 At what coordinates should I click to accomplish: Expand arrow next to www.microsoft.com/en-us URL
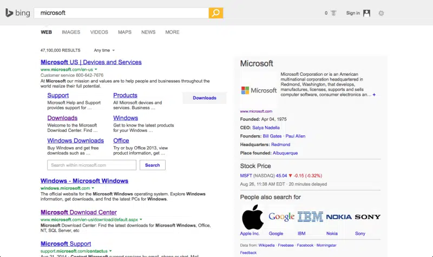tap(96, 70)
